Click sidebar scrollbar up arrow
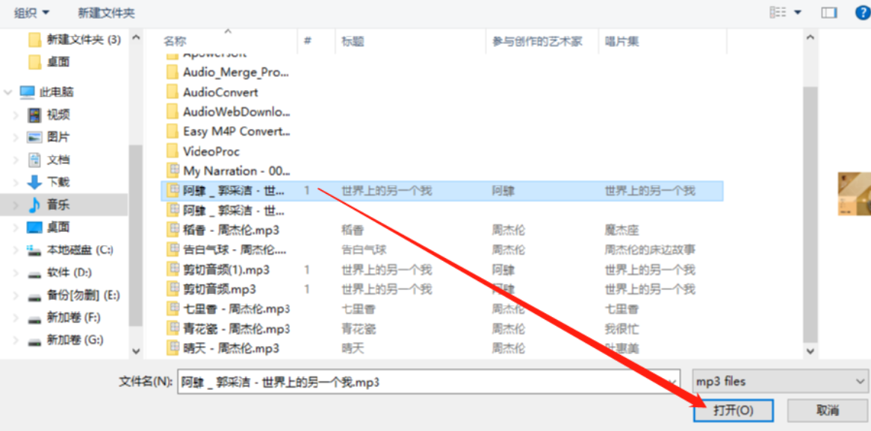 (x=135, y=38)
